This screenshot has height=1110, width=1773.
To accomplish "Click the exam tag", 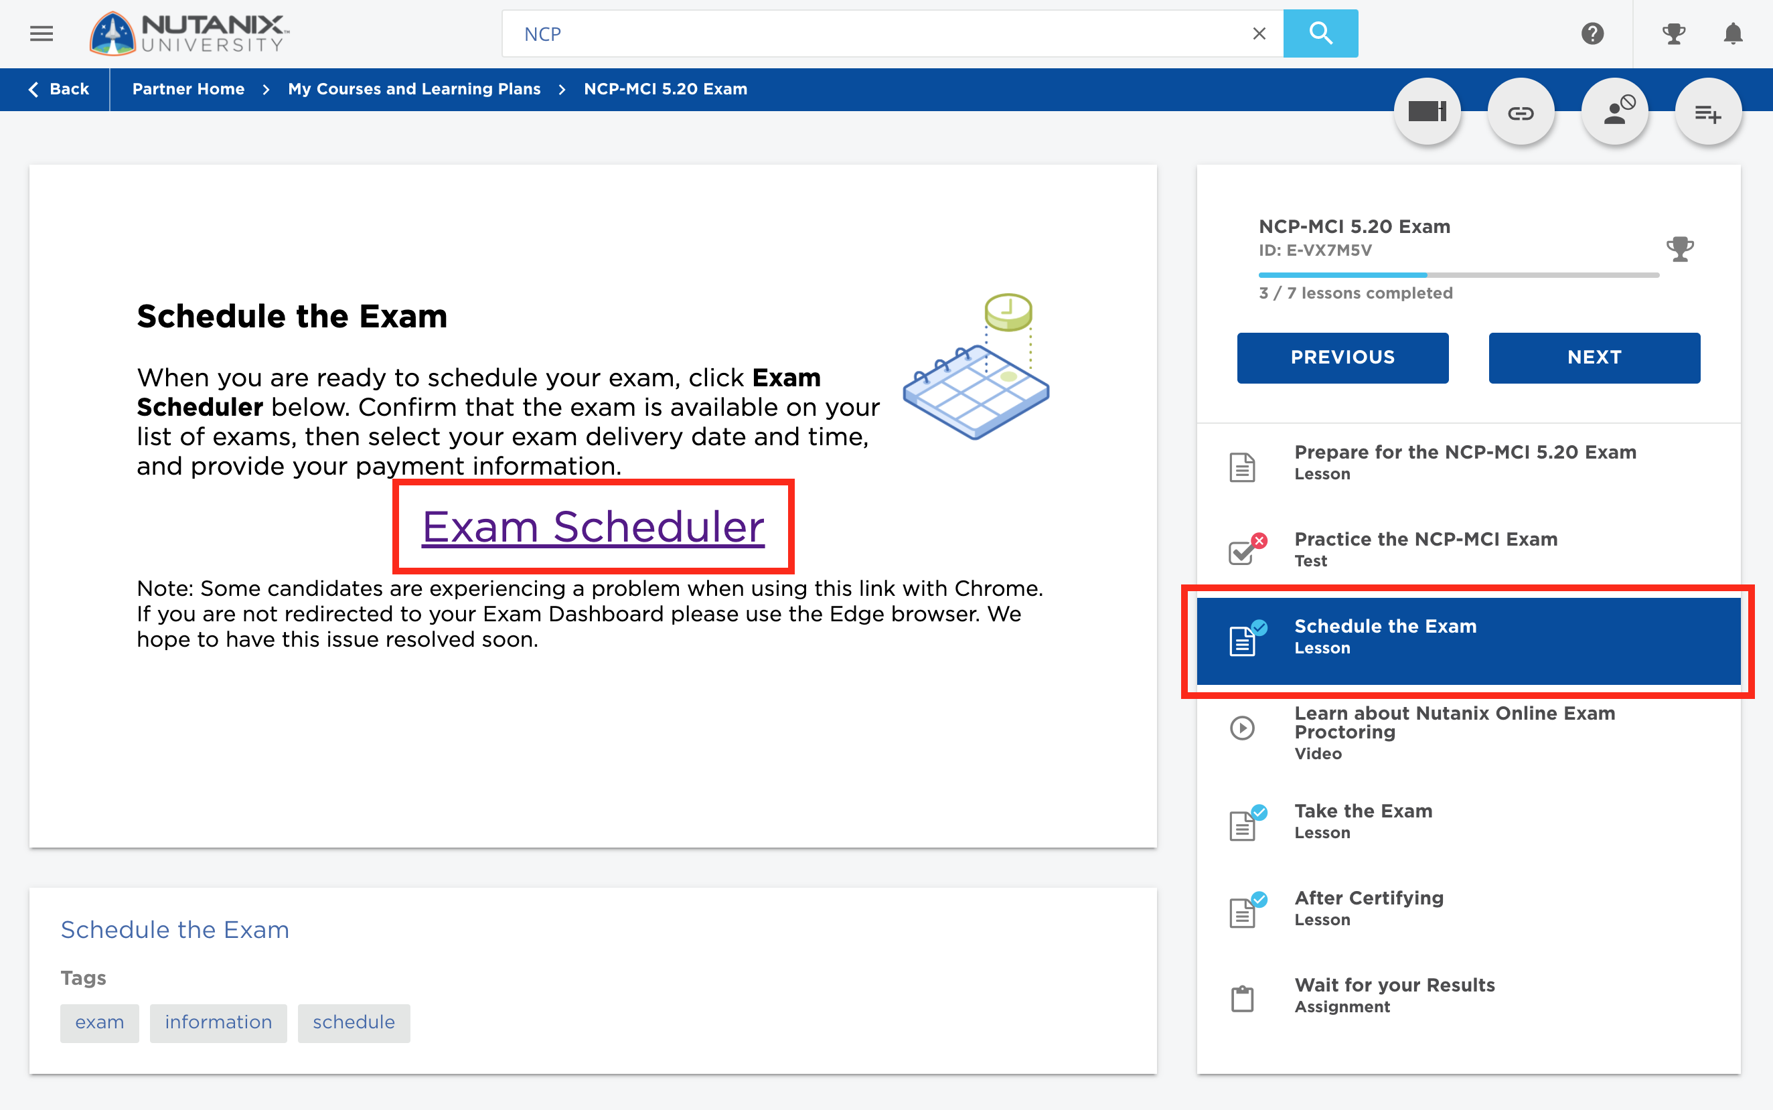I will pos(100,1023).
